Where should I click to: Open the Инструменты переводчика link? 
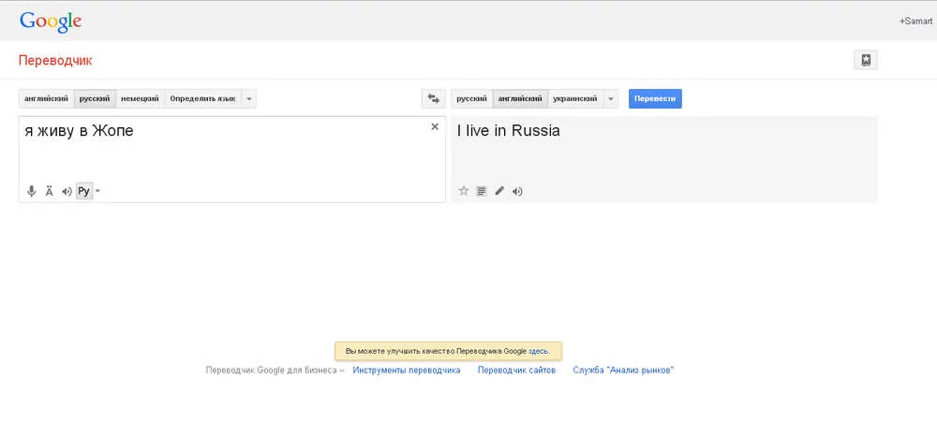pos(406,370)
